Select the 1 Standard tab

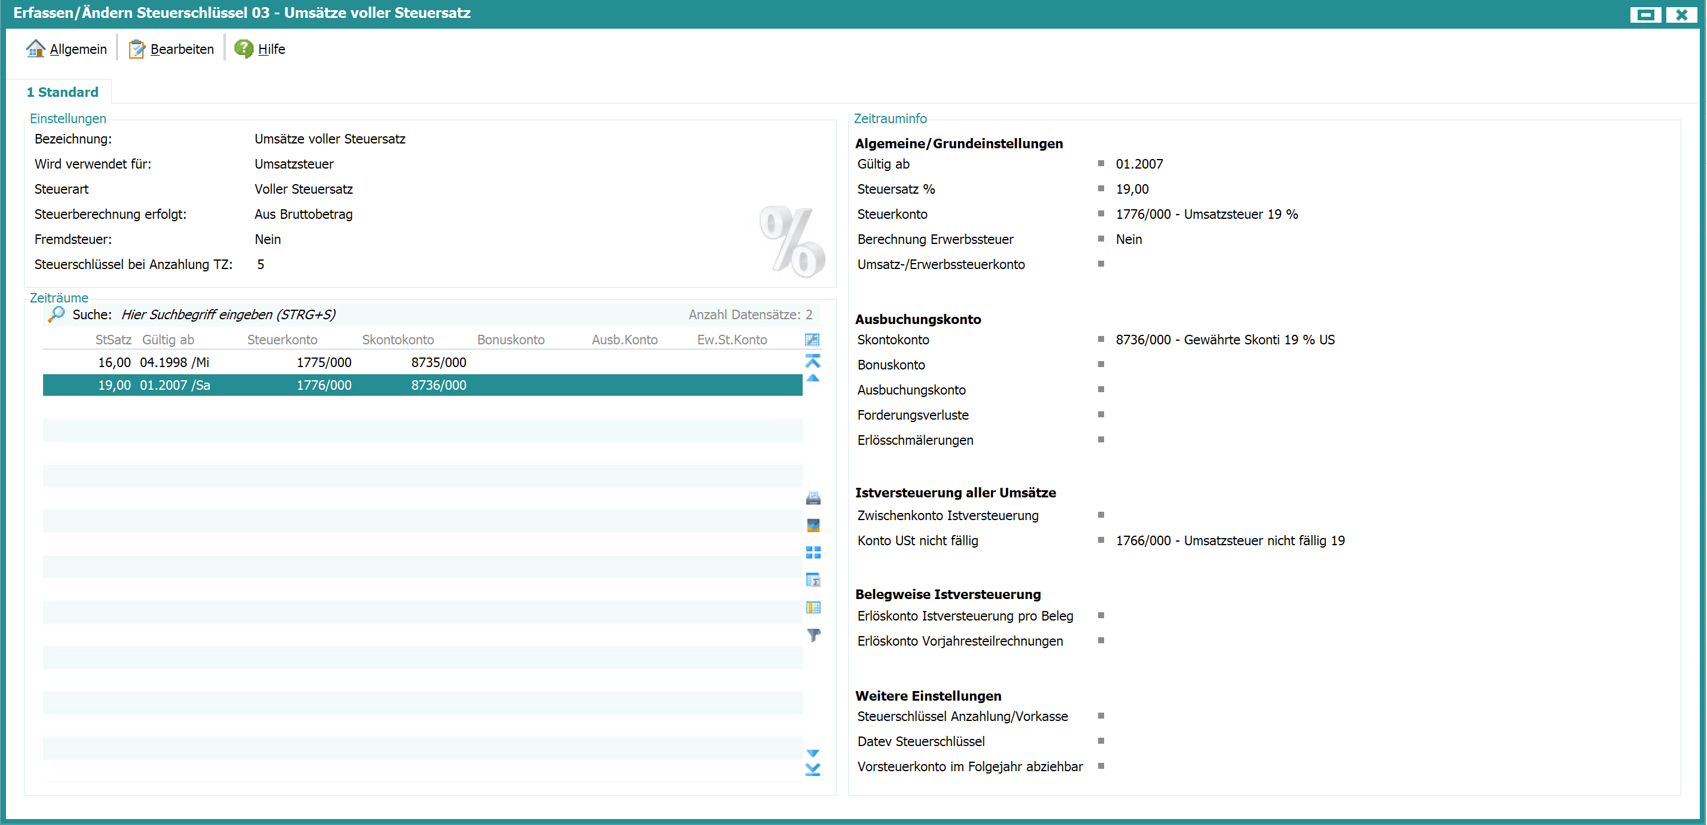(62, 92)
